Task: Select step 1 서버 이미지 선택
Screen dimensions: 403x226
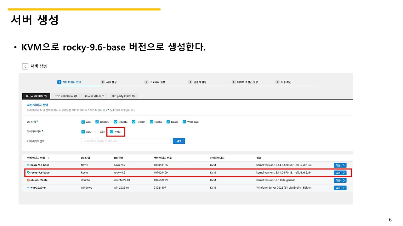Action: click(x=69, y=82)
